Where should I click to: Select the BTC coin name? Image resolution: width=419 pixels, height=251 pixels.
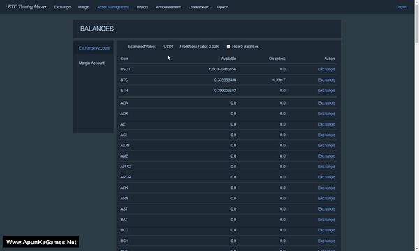point(124,80)
